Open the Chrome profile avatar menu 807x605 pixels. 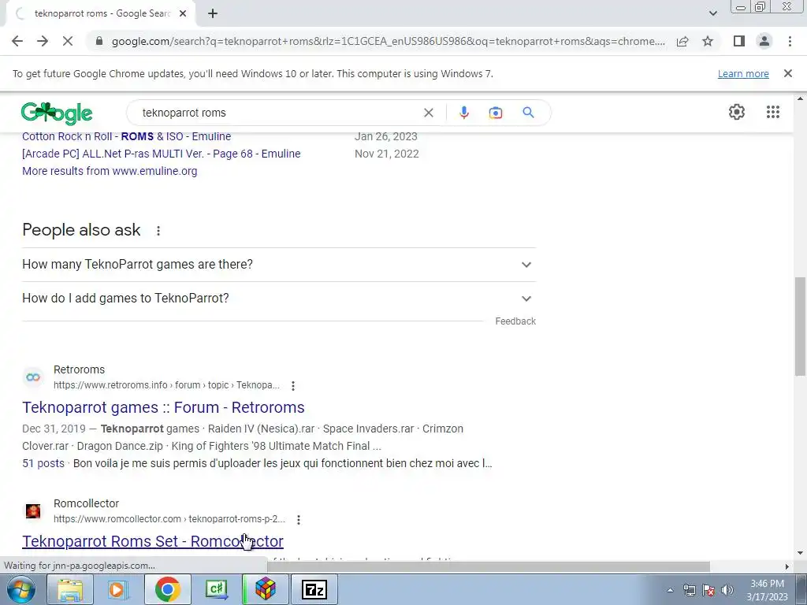coord(764,41)
